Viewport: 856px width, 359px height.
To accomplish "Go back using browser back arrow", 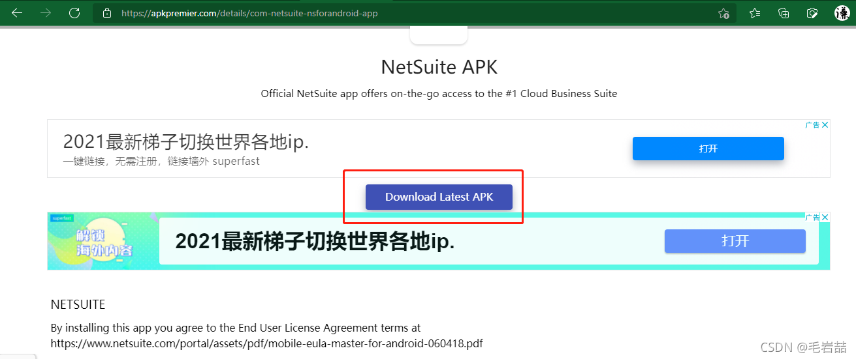I will pos(17,13).
